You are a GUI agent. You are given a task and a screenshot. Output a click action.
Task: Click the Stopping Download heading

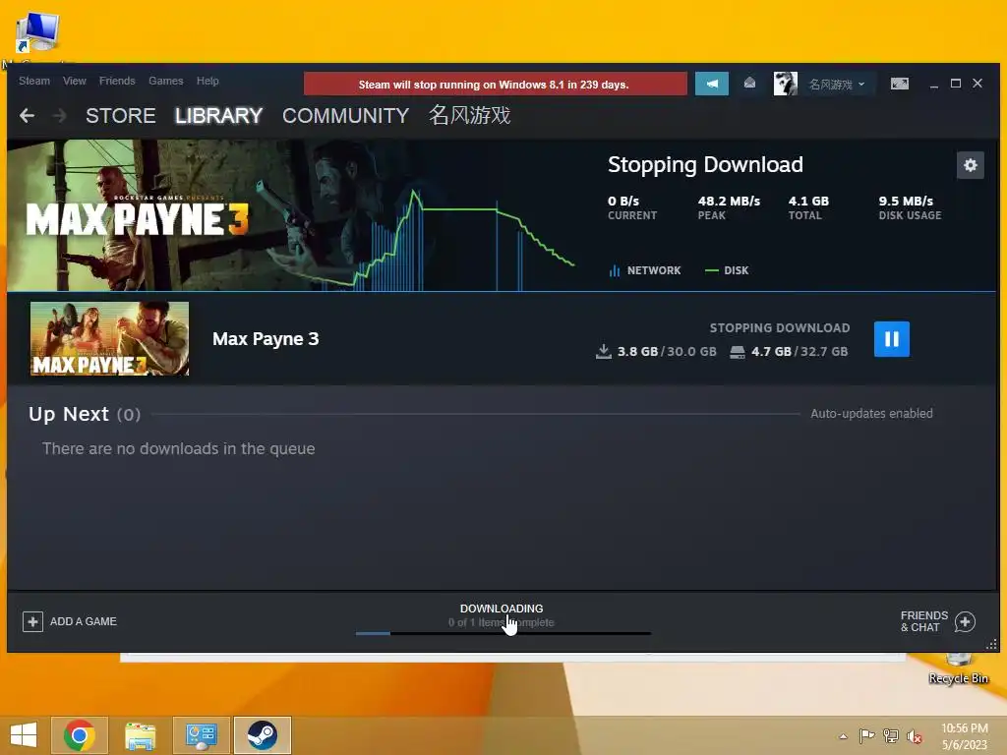tap(705, 165)
